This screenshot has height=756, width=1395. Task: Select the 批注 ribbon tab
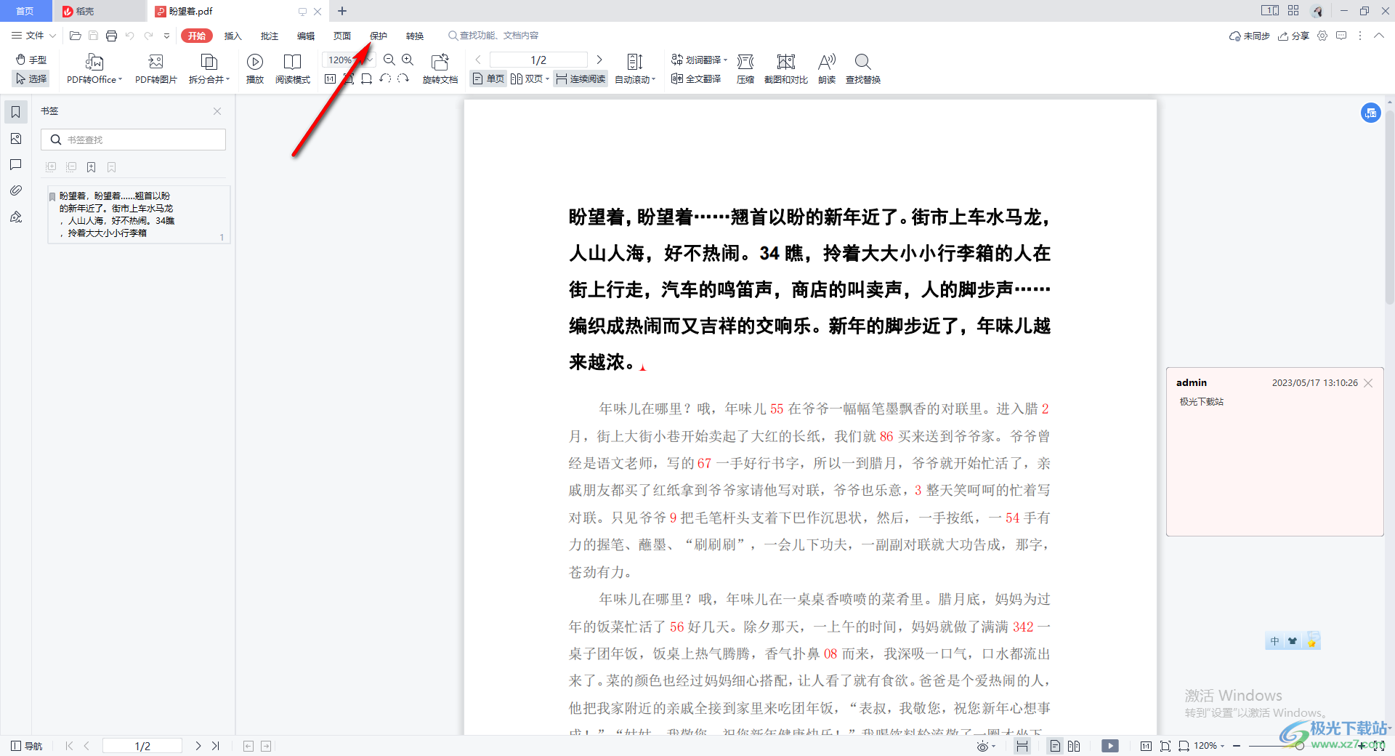pyautogui.click(x=270, y=36)
